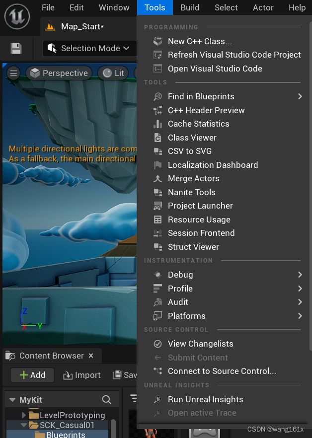Viewport: 312px width, 438px height.
Task: Click the Import button
Action: tap(82, 375)
